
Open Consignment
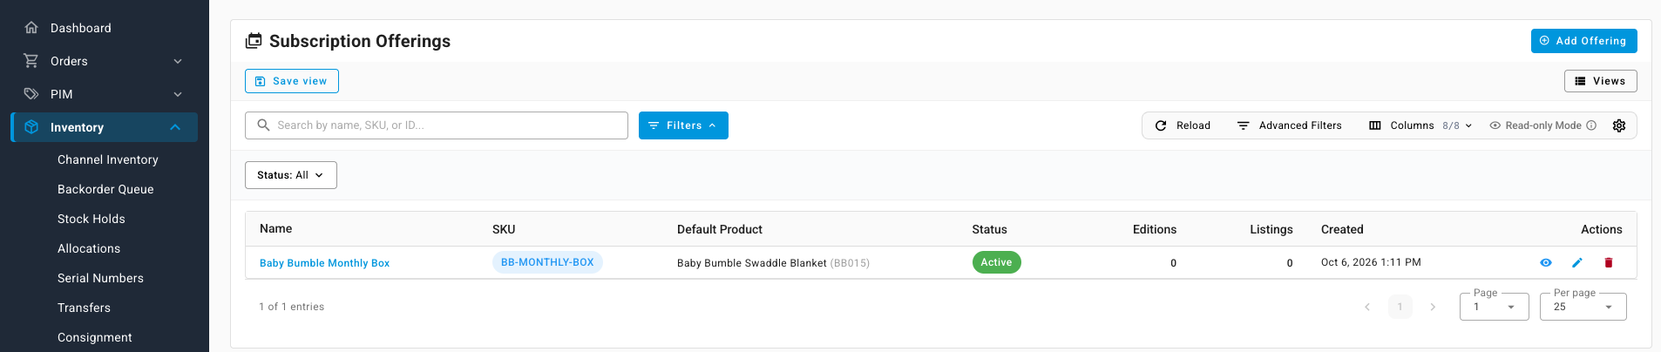tap(95, 337)
